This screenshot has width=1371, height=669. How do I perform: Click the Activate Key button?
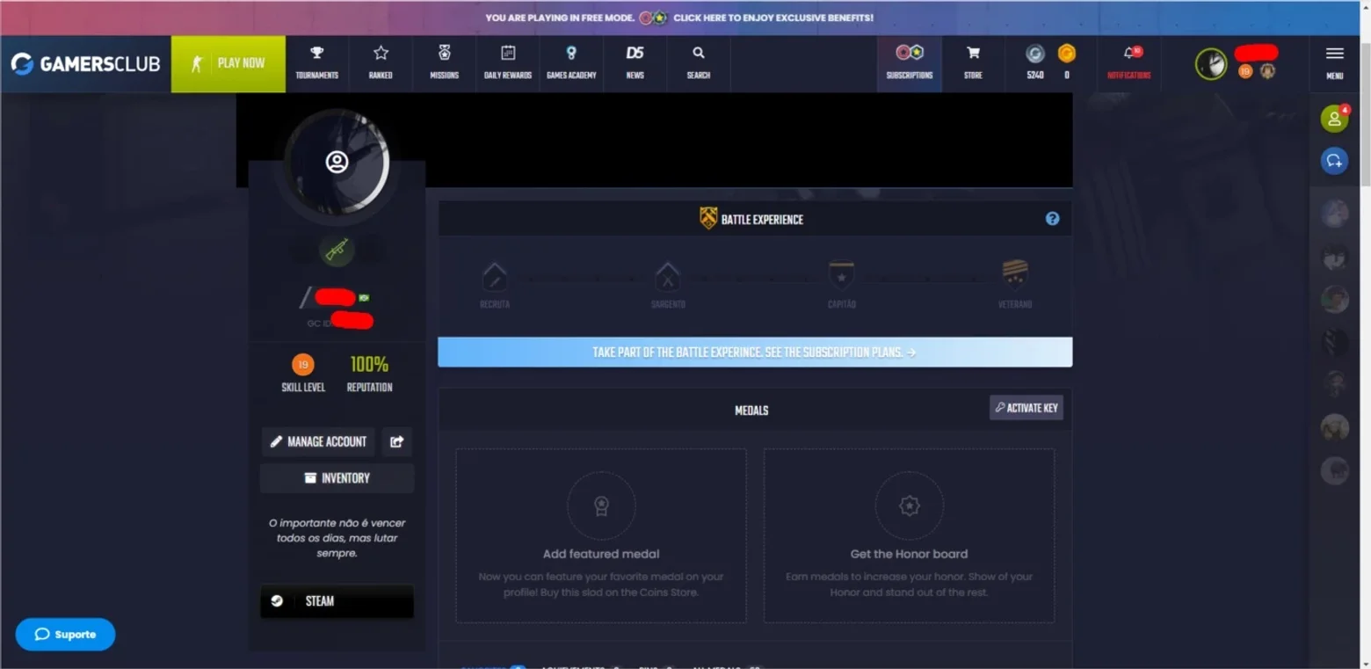click(1026, 408)
